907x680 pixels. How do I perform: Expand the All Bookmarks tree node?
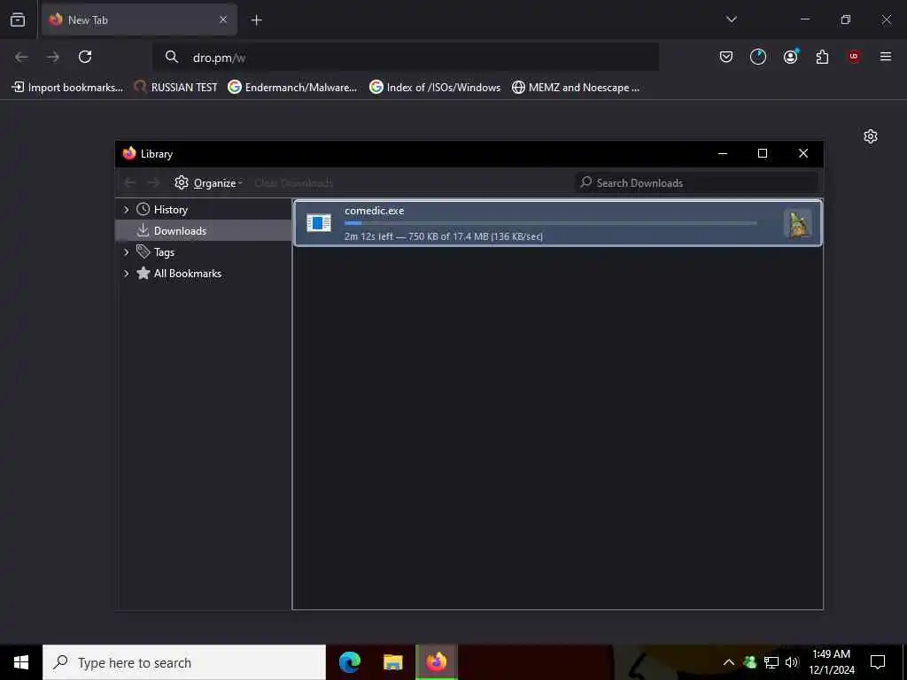(126, 274)
